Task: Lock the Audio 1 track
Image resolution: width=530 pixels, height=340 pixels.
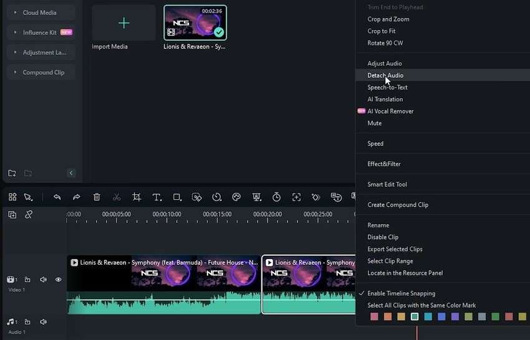Action: click(27, 322)
